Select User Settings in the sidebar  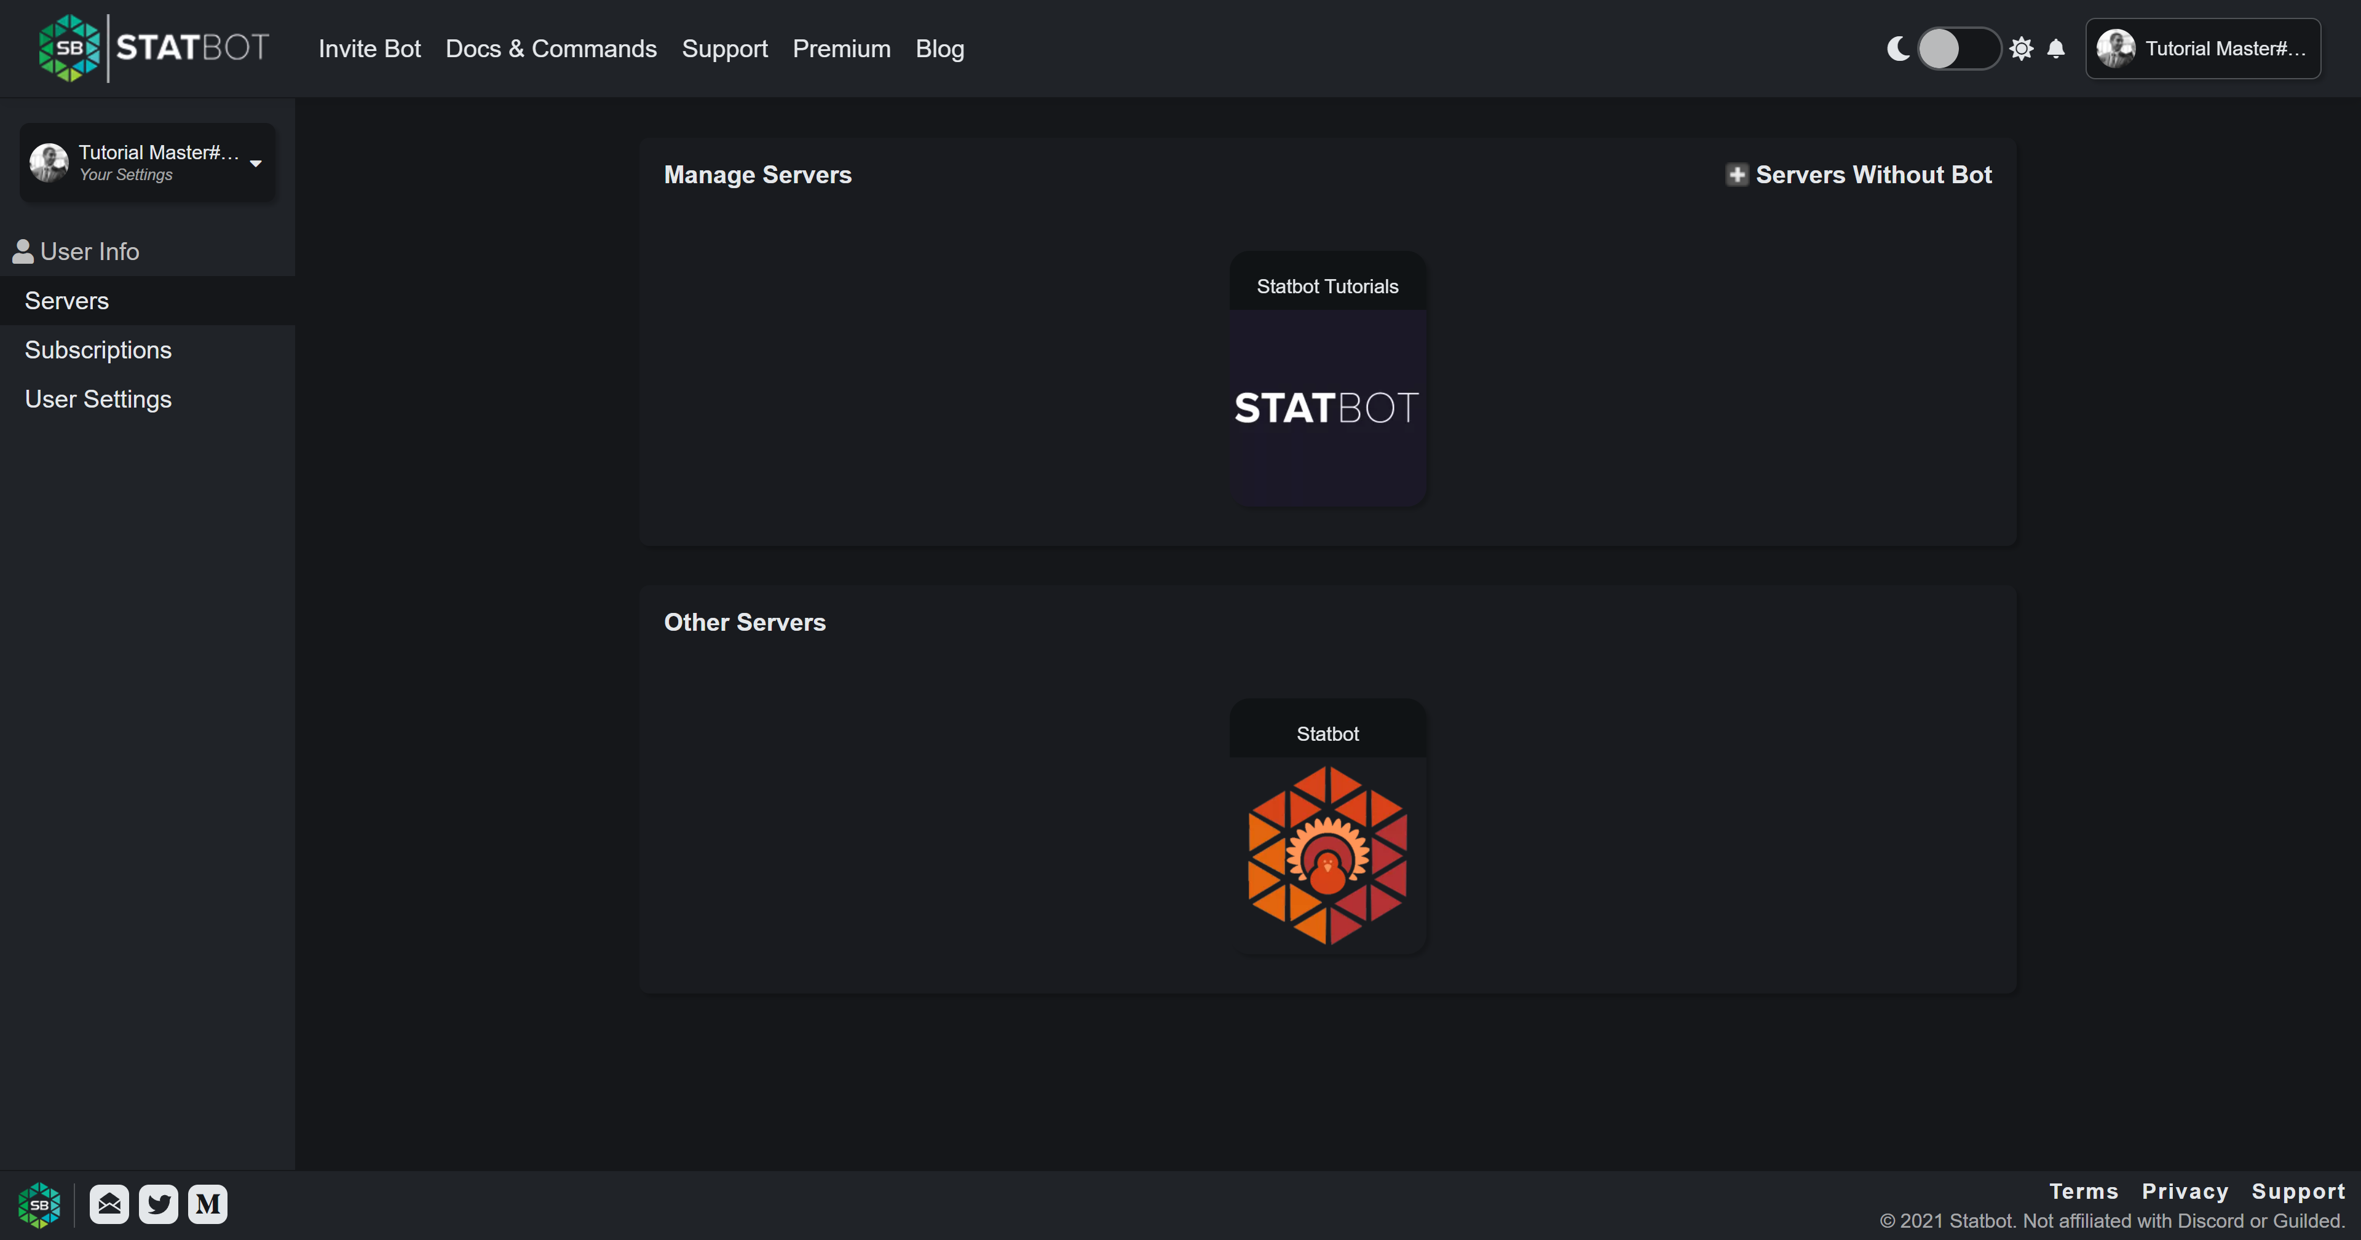click(x=148, y=400)
